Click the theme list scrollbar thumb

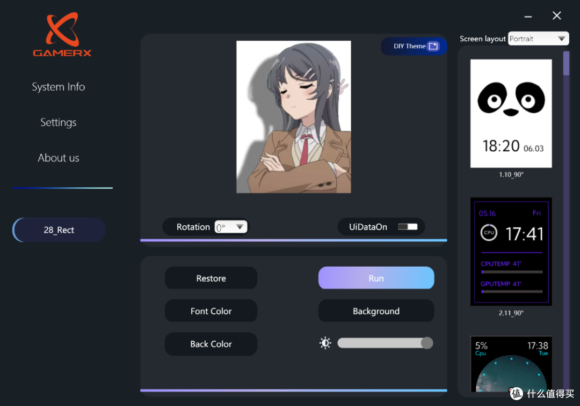[566, 63]
